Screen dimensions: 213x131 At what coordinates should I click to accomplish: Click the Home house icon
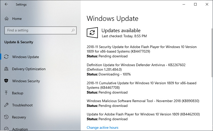[x=7, y=19]
